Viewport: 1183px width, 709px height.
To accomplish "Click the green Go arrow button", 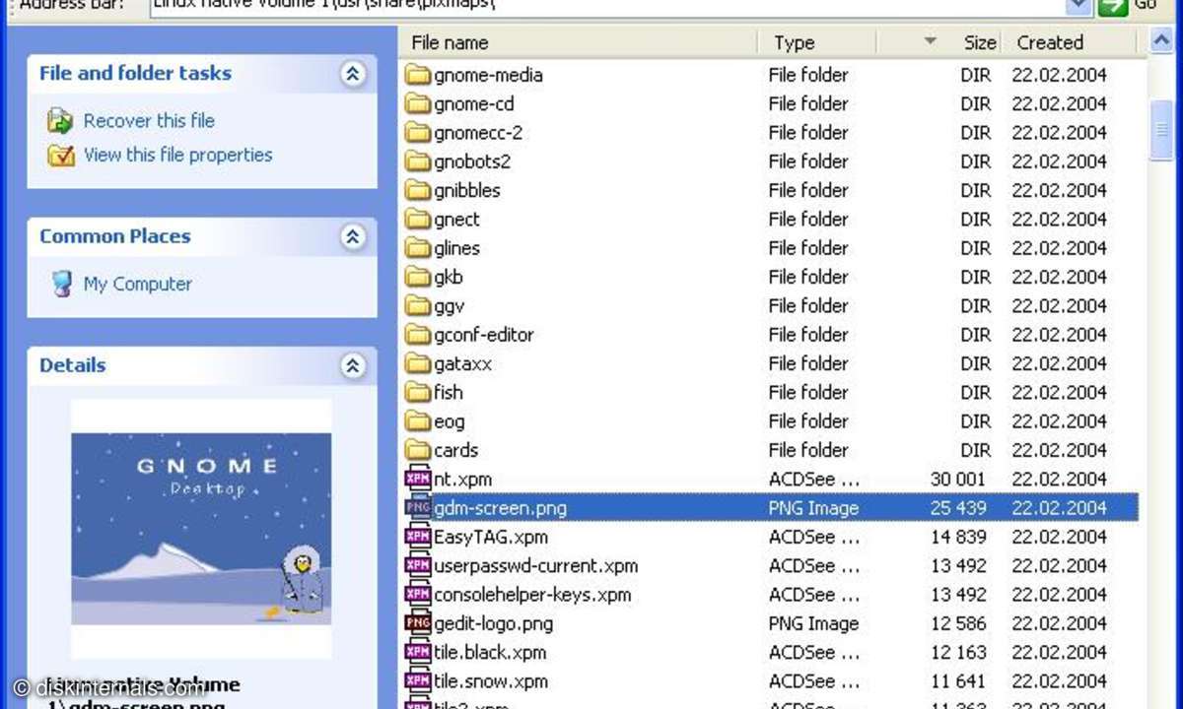I will [x=1112, y=6].
